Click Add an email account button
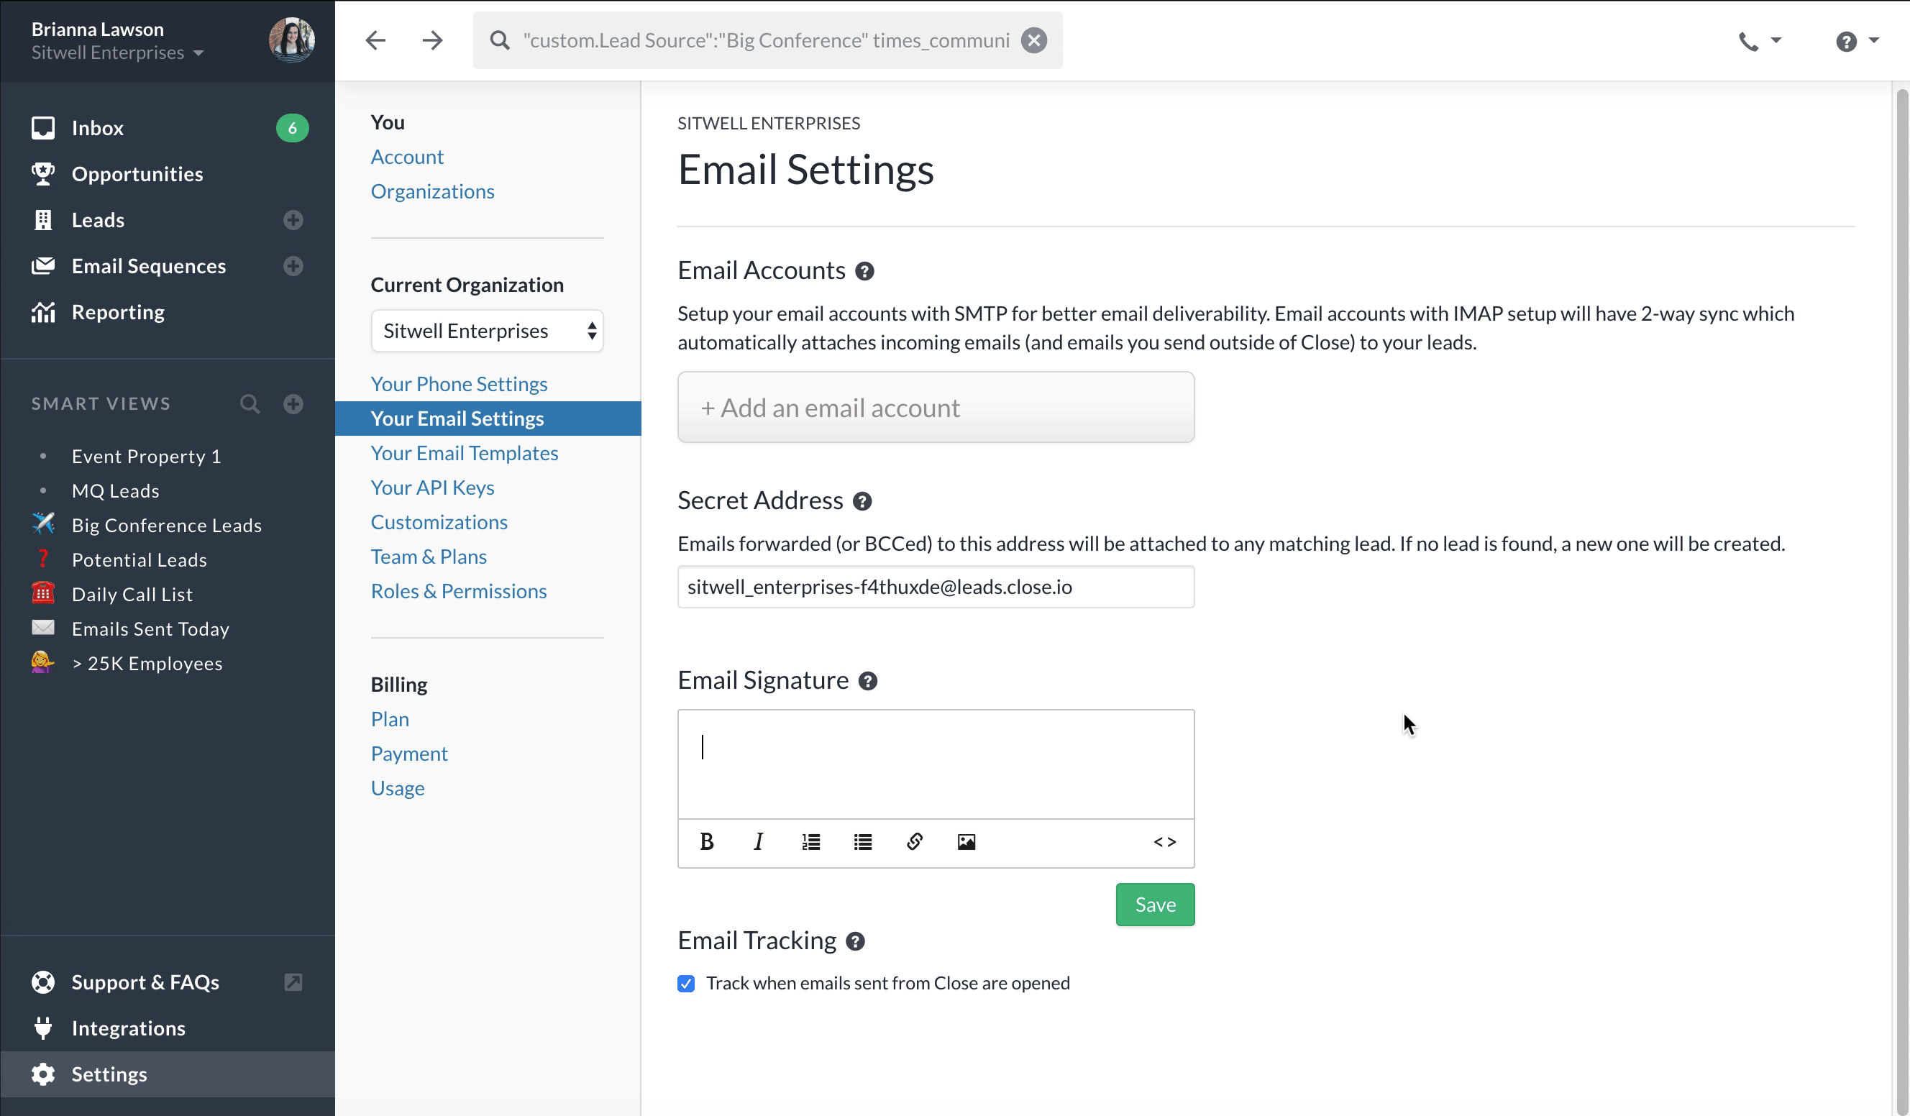 point(936,408)
